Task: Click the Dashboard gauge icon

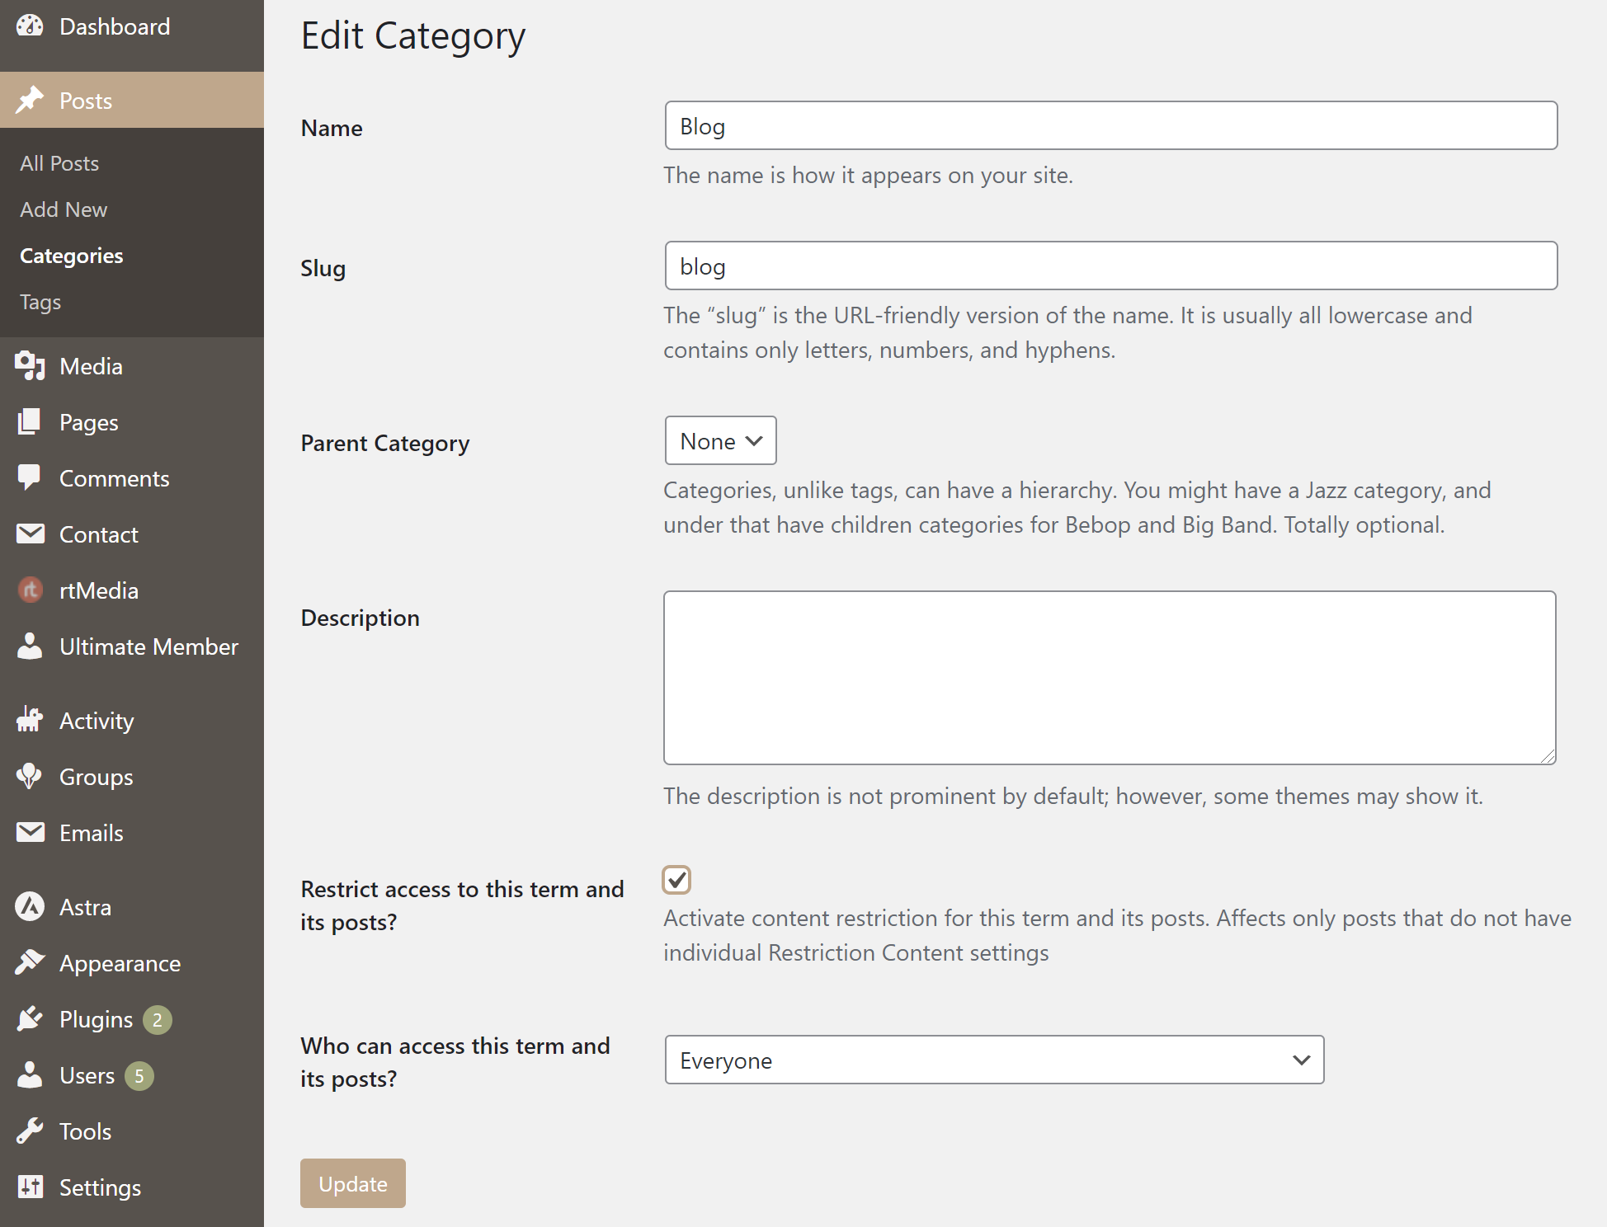Action: pos(30,26)
